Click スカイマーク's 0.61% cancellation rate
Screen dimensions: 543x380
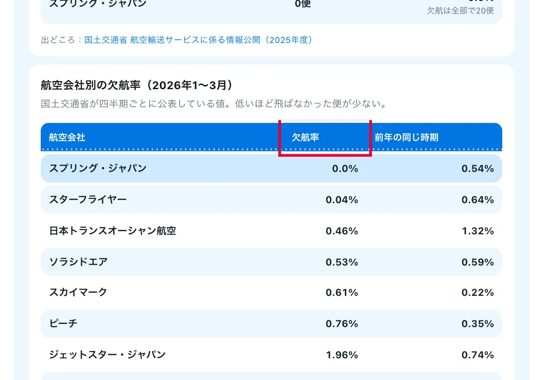tap(342, 292)
